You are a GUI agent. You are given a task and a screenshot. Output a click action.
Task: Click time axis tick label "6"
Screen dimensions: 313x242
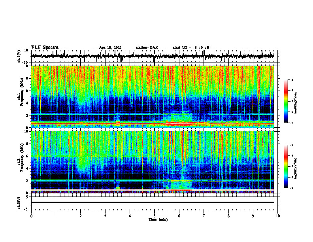point(179,216)
